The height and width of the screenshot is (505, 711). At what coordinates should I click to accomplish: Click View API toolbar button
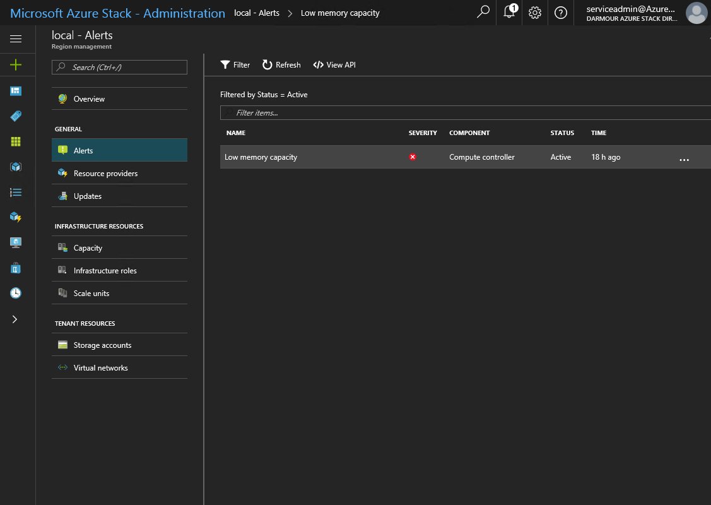click(x=334, y=65)
